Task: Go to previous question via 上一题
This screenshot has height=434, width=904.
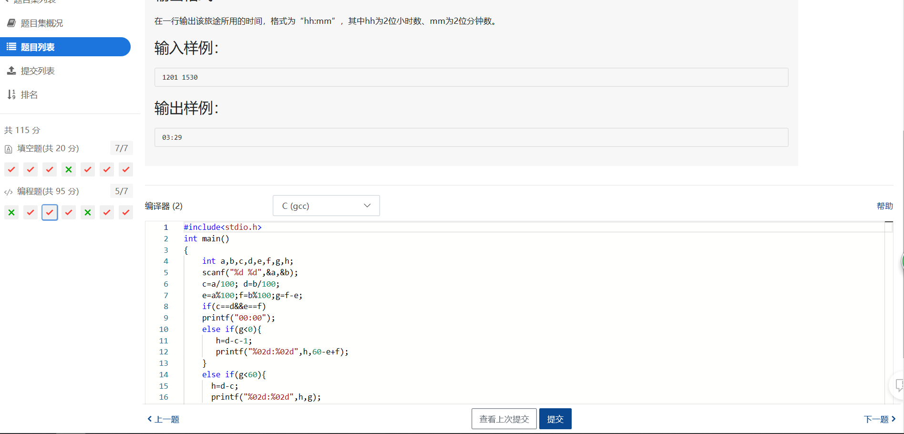Action: (163, 419)
